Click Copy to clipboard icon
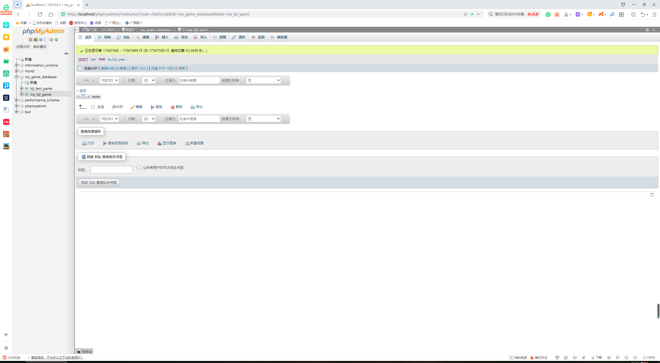 [105, 143]
